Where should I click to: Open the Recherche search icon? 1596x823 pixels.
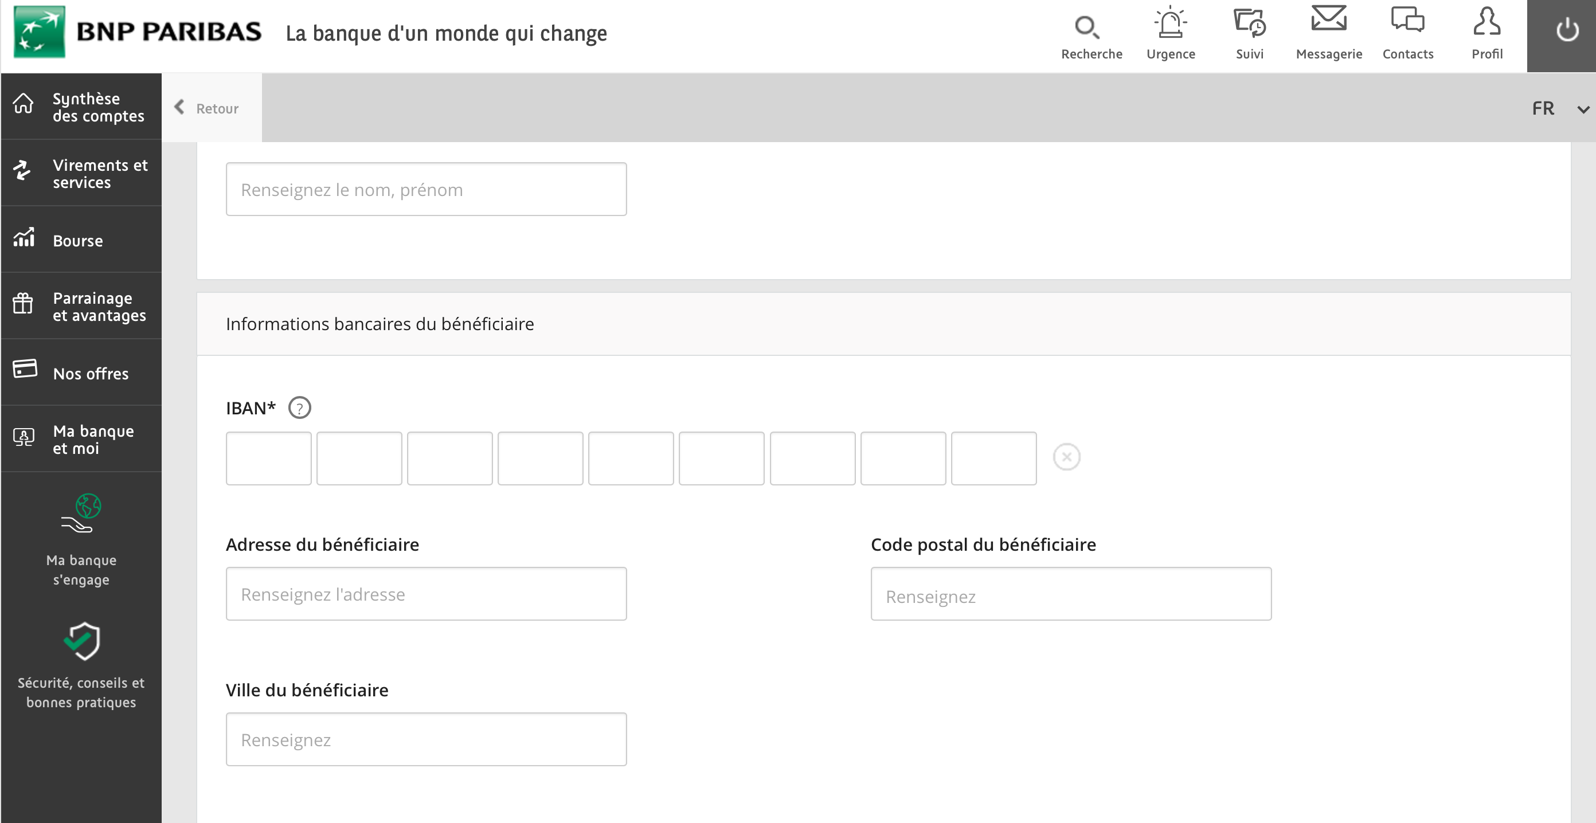coord(1087,26)
